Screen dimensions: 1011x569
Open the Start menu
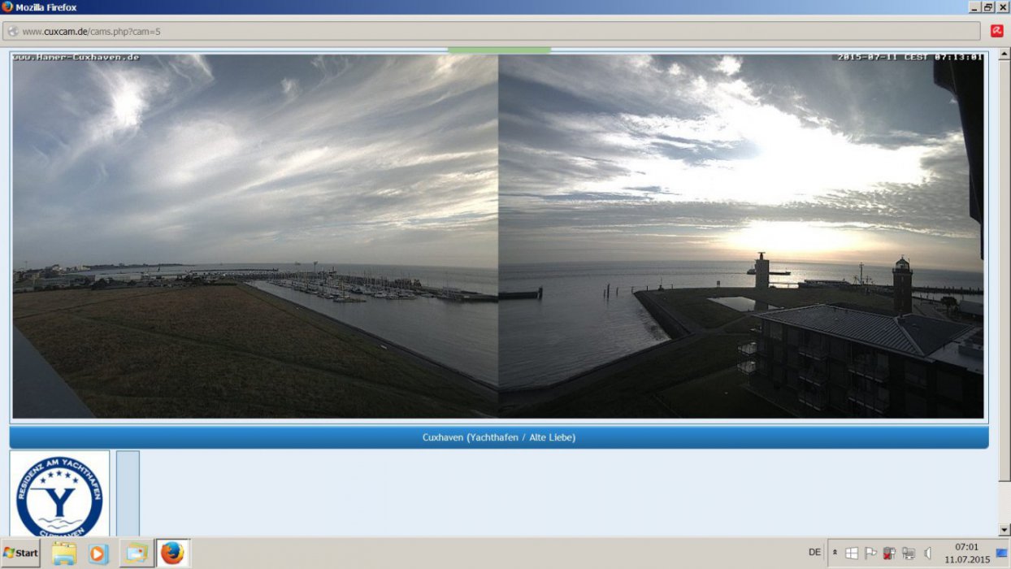[21, 554]
